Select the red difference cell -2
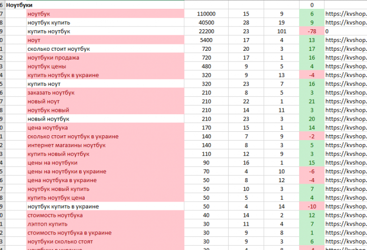367x250 pixels. (x=312, y=136)
